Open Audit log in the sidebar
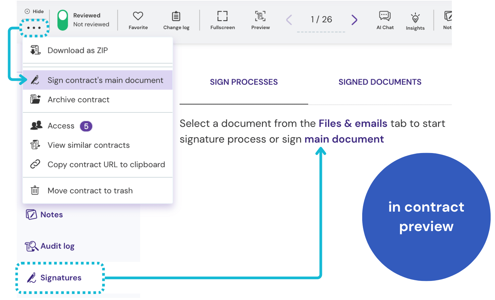 (x=50, y=246)
